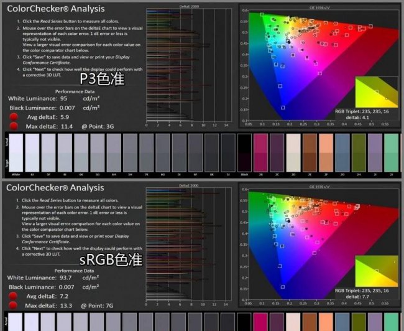This screenshot has width=404, height=331.
Task: Click 'RGB Triplet: 235, 235, 16' in the P3 chart
Action: click(x=362, y=111)
